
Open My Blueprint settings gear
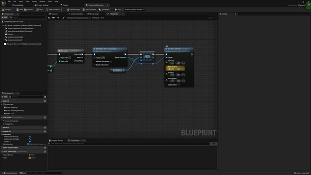45,97
